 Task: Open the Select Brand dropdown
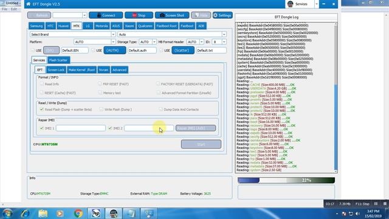point(113,35)
